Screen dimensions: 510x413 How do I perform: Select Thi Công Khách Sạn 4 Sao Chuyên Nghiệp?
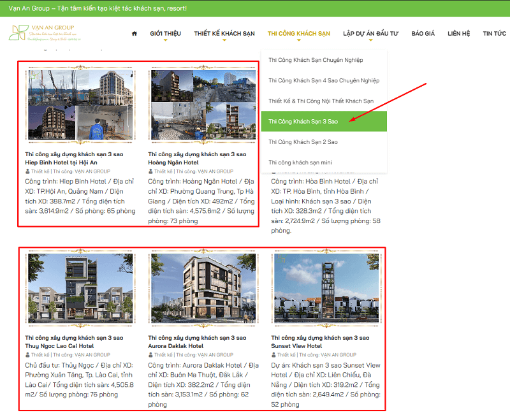coord(324,80)
